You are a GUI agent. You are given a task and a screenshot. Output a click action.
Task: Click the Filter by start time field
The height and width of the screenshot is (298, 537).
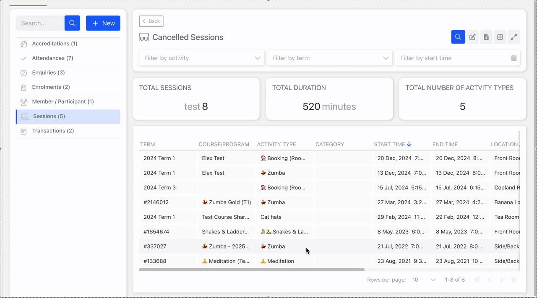tap(457, 58)
